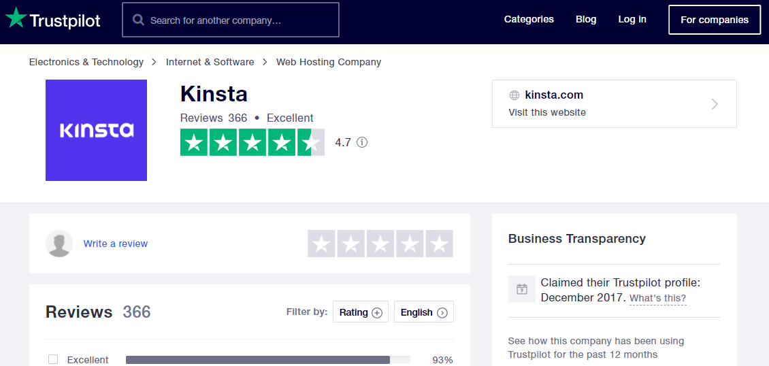769x366 pixels.
Task: Click the 93% percentage label
Action: point(442,360)
